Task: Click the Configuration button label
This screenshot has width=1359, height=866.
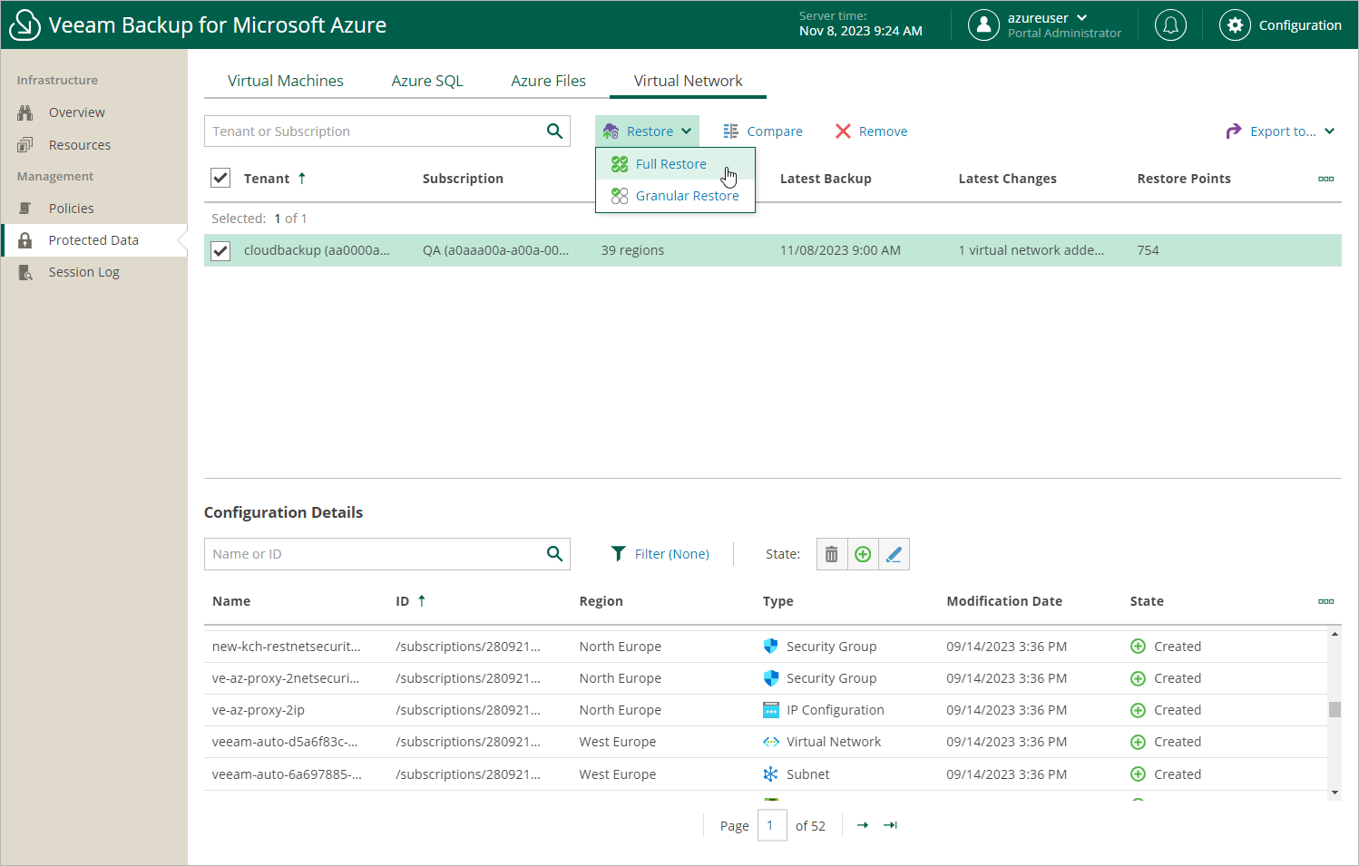Action: tap(1300, 25)
